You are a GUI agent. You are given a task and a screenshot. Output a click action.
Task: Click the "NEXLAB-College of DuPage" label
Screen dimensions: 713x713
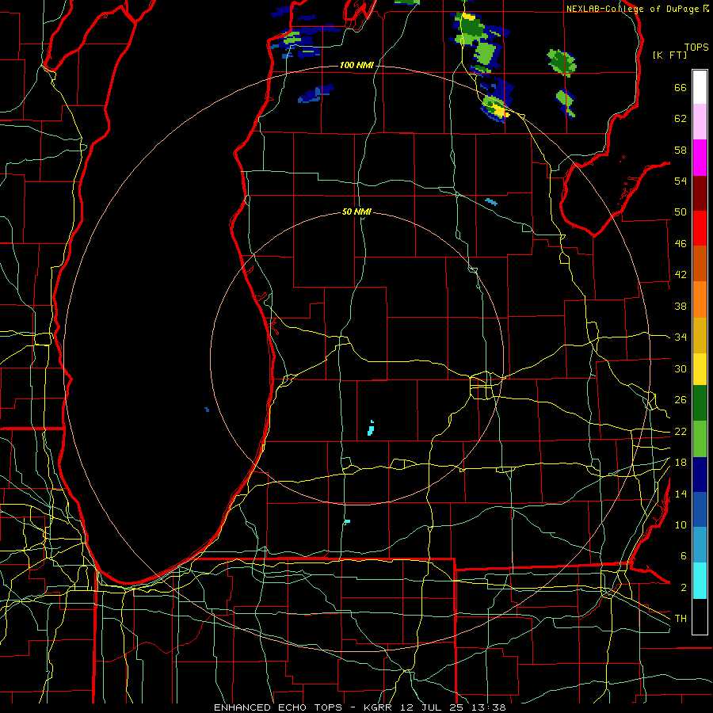[634, 9]
